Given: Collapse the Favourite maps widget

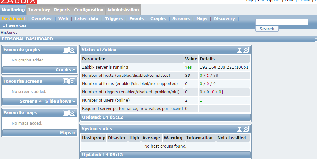Looking at the screenshot, I should pyautogui.click(x=72, y=112).
